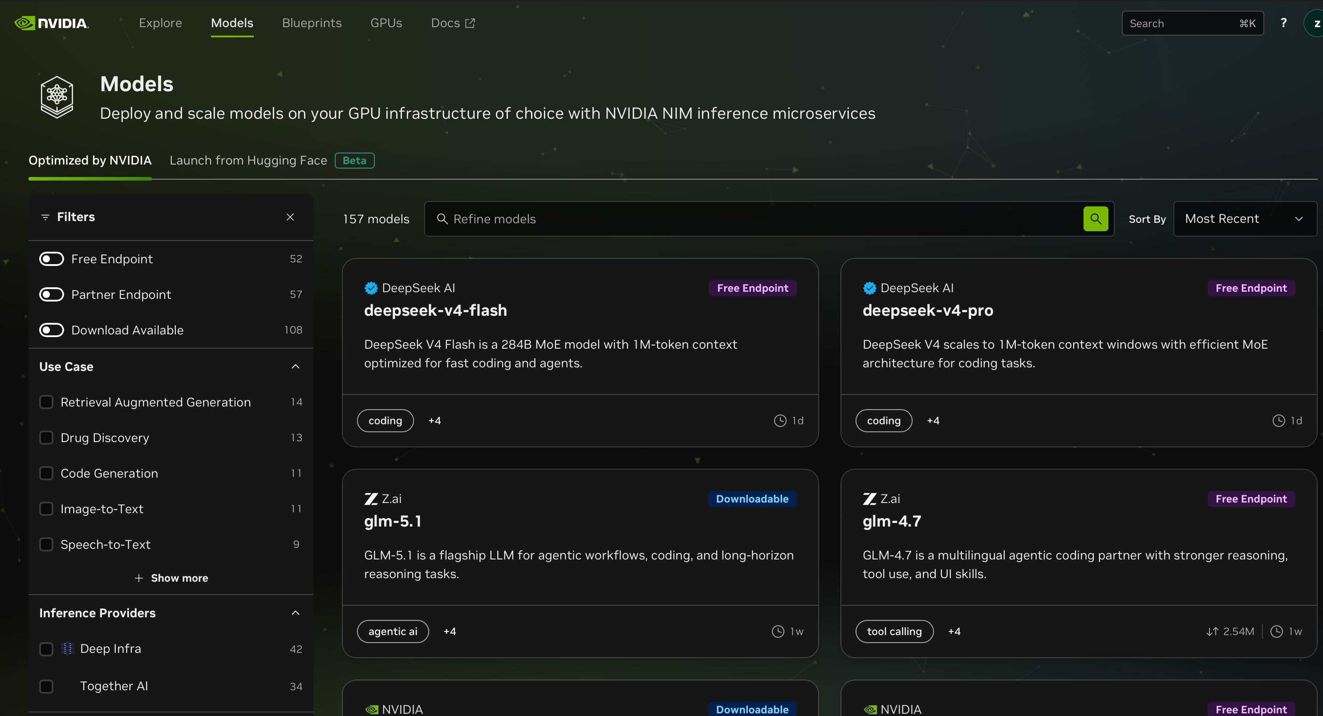Click the Z.ai logo on glm-4.7 card
The height and width of the screenshot is (716, 1323).
pos(869,499)
